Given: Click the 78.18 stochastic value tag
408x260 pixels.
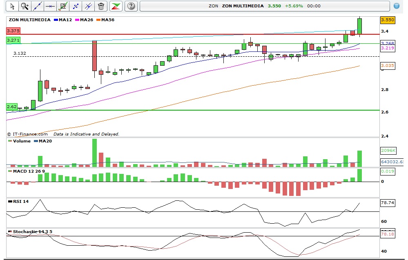Looking at the screenshot, I should [x=388, y=234].
